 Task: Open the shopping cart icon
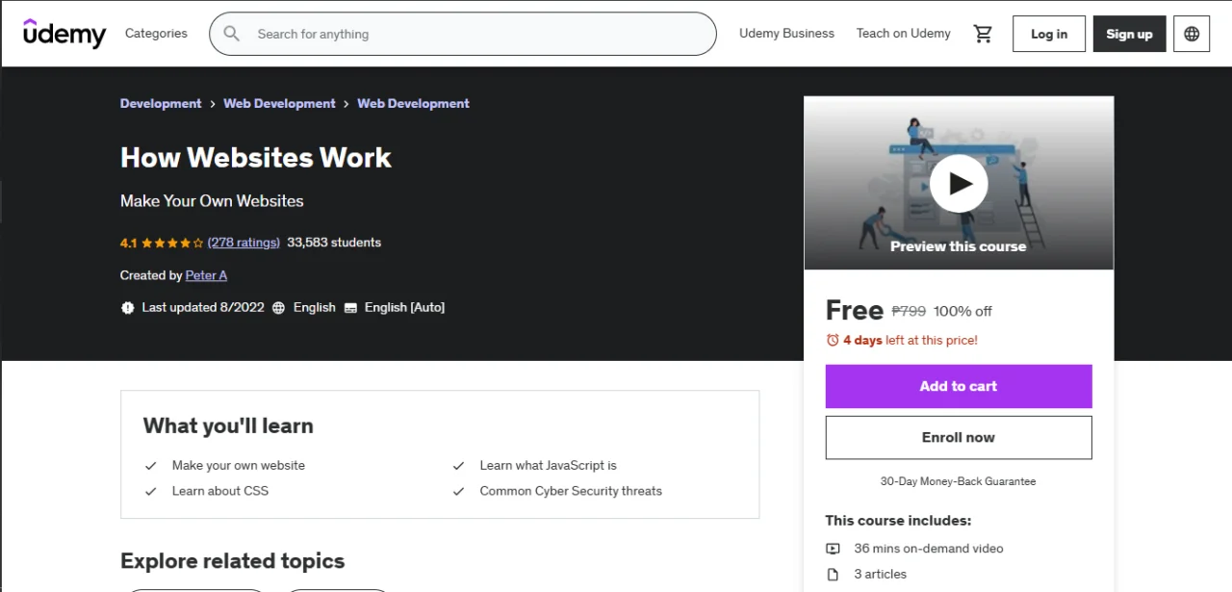coord(983,34)
